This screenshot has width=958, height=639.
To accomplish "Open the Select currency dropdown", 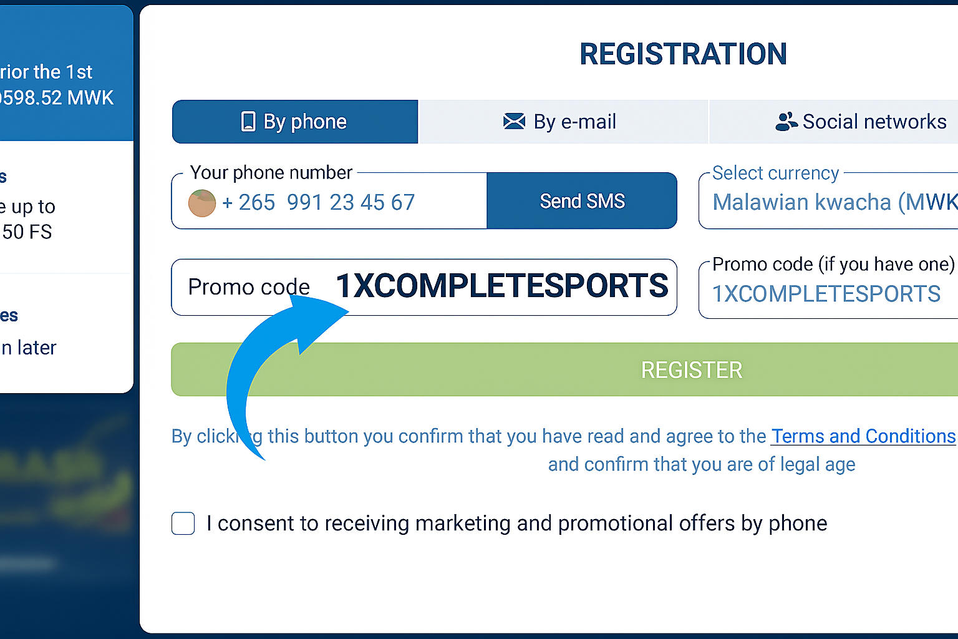I will pos(830,202).
